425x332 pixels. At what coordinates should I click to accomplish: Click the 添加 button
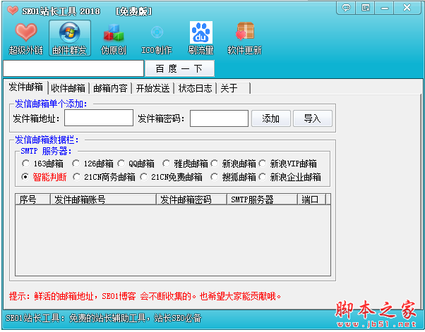(x=271, y=118)
